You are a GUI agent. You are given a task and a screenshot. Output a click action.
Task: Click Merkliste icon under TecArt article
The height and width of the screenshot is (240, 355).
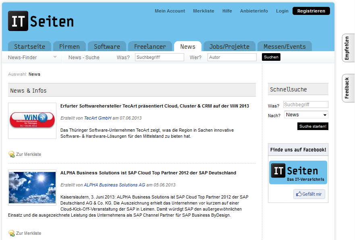tap(11, 154)
